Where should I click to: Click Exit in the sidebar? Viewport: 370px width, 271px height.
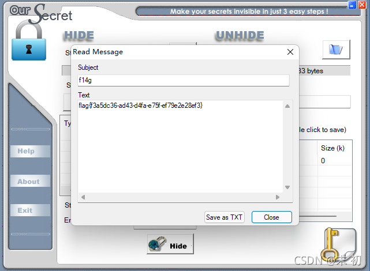click(30, 210)
